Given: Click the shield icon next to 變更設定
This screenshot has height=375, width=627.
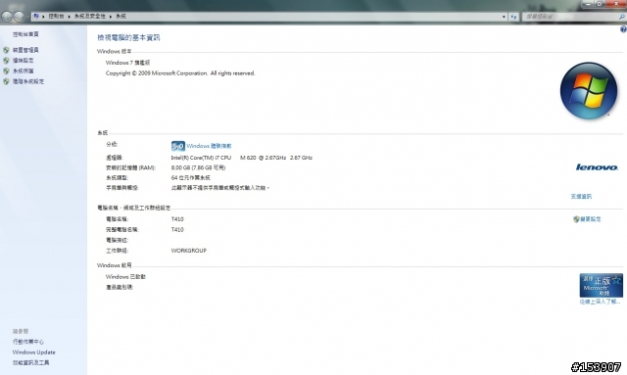Looking at the screenshot, I should click(576, 219).
